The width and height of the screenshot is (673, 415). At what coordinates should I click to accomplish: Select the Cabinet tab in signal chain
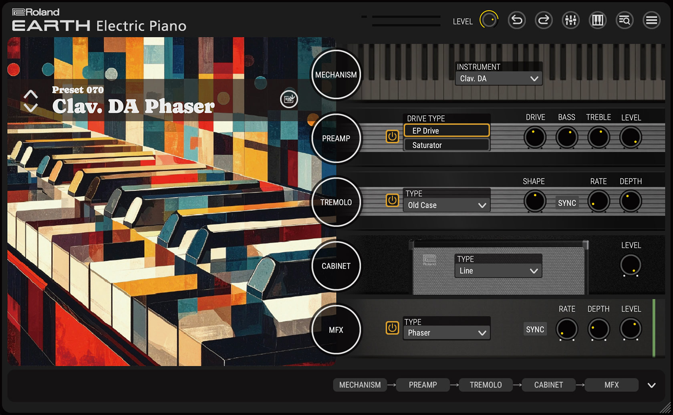pyautogui.click(x=548, y=385)
